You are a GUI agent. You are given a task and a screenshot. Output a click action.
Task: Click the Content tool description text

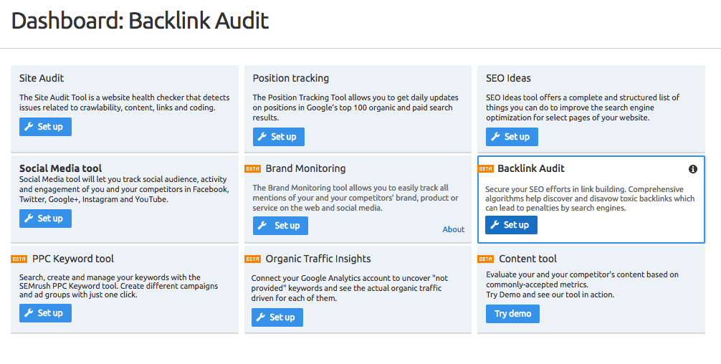[582, 284]
